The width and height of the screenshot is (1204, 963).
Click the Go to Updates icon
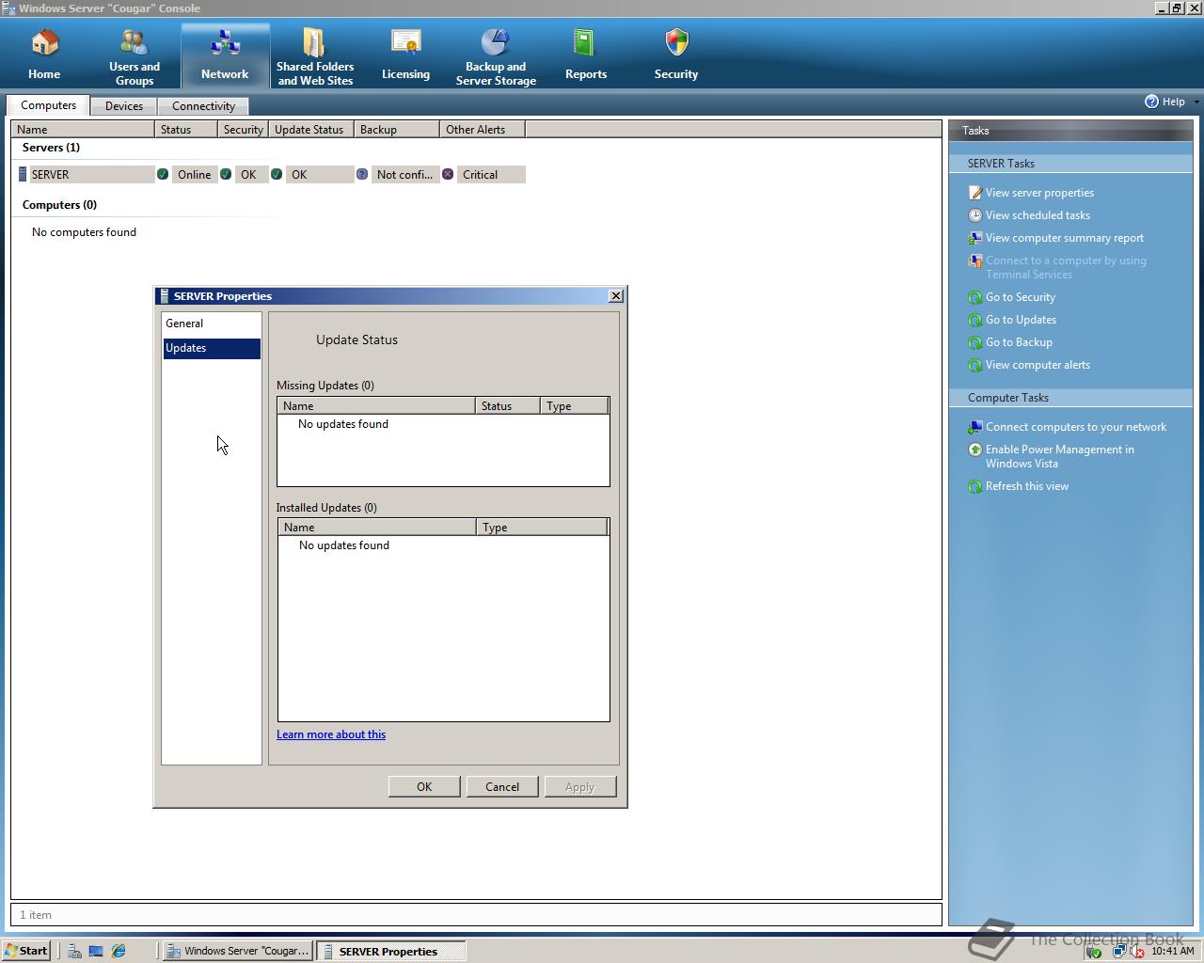(975, 320)
